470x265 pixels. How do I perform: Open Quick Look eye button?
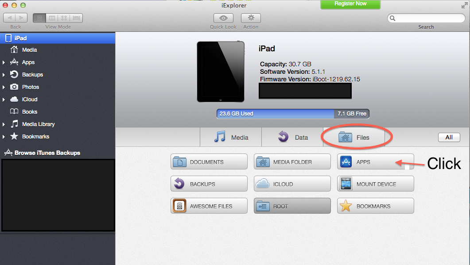point(223,18)
